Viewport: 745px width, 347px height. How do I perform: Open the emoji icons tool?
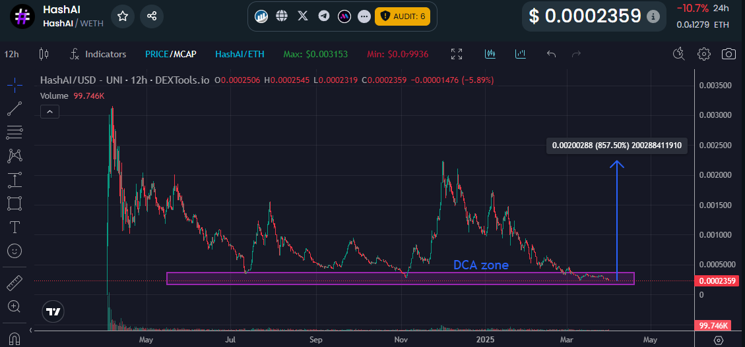tap(15, 250)
